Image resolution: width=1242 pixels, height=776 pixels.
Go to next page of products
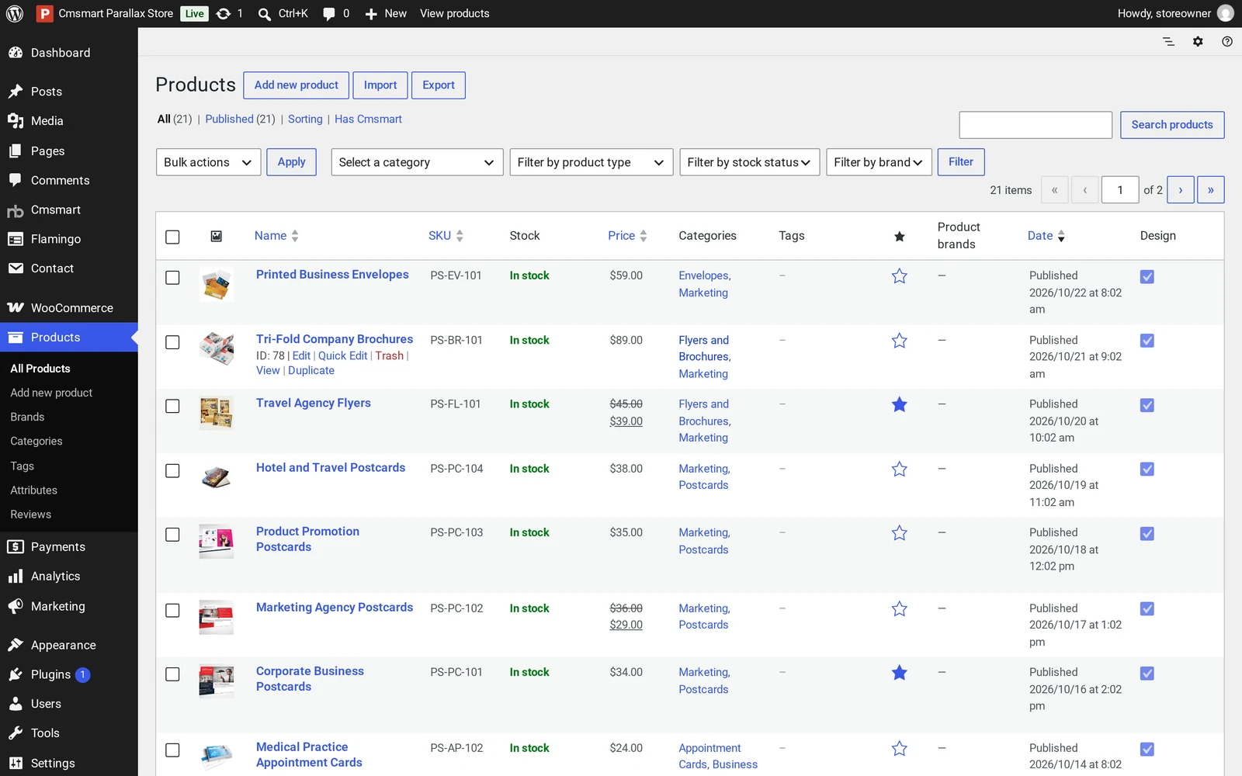tap(1181, 190)
